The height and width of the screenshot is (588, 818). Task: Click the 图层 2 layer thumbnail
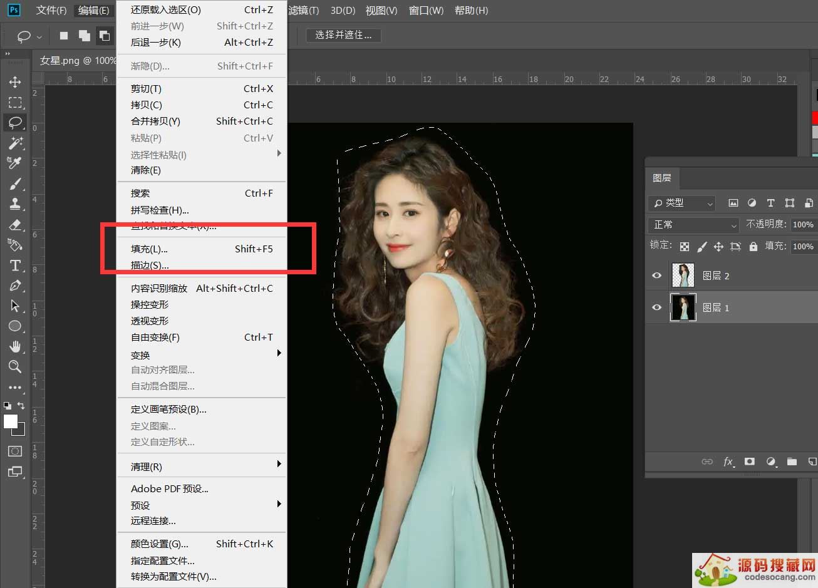(x=683, y=276)
